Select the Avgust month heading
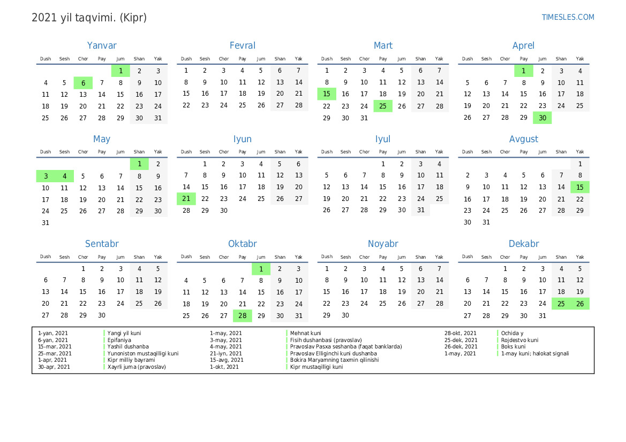This screenshot has height=442, width=626. (523, 139)
